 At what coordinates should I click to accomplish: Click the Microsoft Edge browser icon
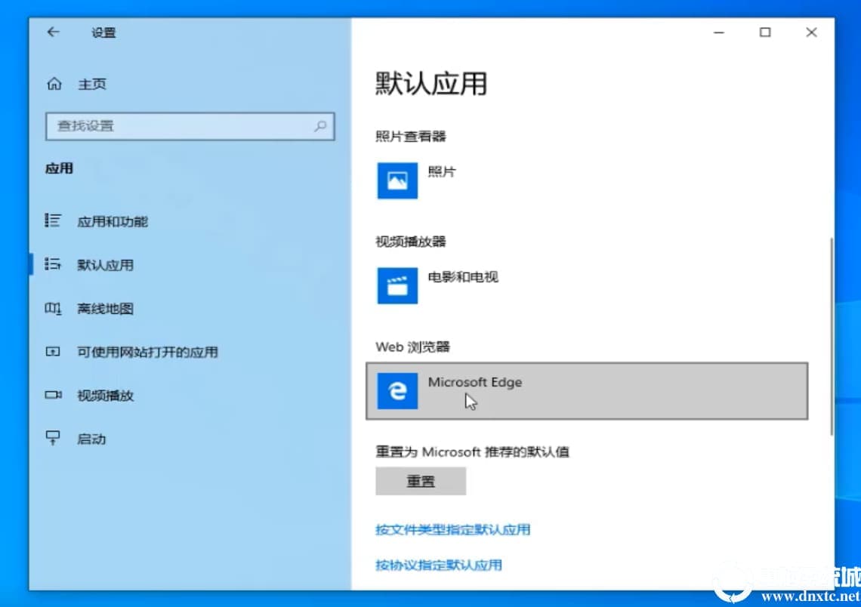(x=397, y=391)
